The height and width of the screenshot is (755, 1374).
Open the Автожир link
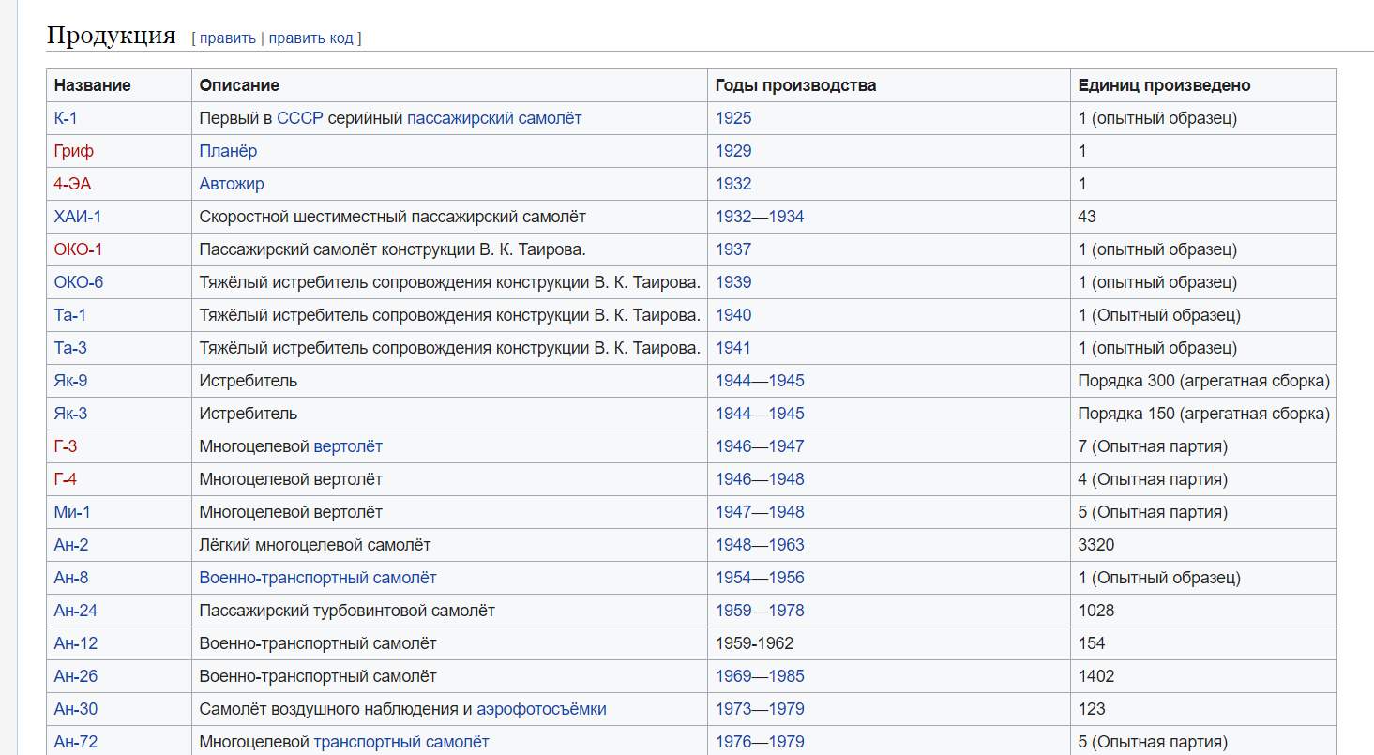coord(232,184)
